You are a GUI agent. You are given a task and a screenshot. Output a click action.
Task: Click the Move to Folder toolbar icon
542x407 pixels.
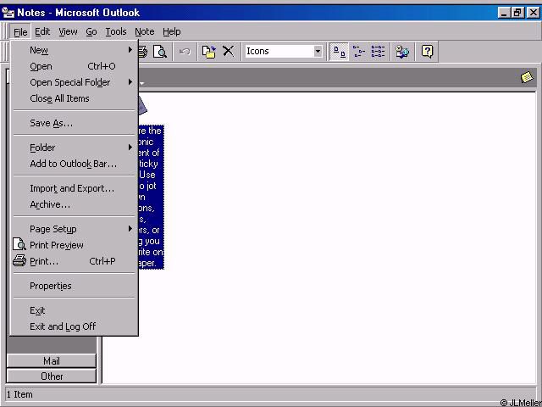[x=209, y=52]
